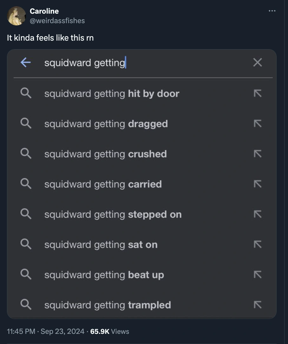Pick the 'squidward getting crushed' suggestion

[105, 154]
